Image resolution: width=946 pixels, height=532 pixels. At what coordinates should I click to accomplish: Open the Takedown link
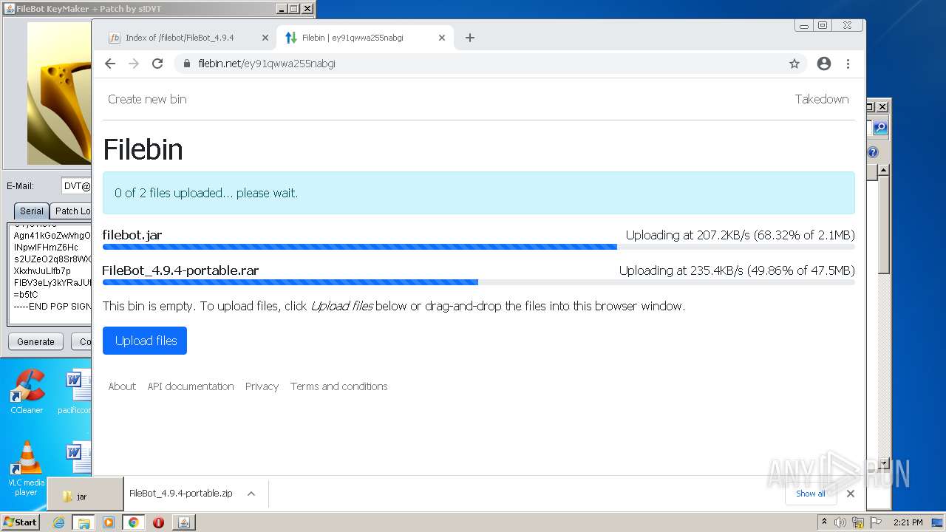click(x=822, y=99)
